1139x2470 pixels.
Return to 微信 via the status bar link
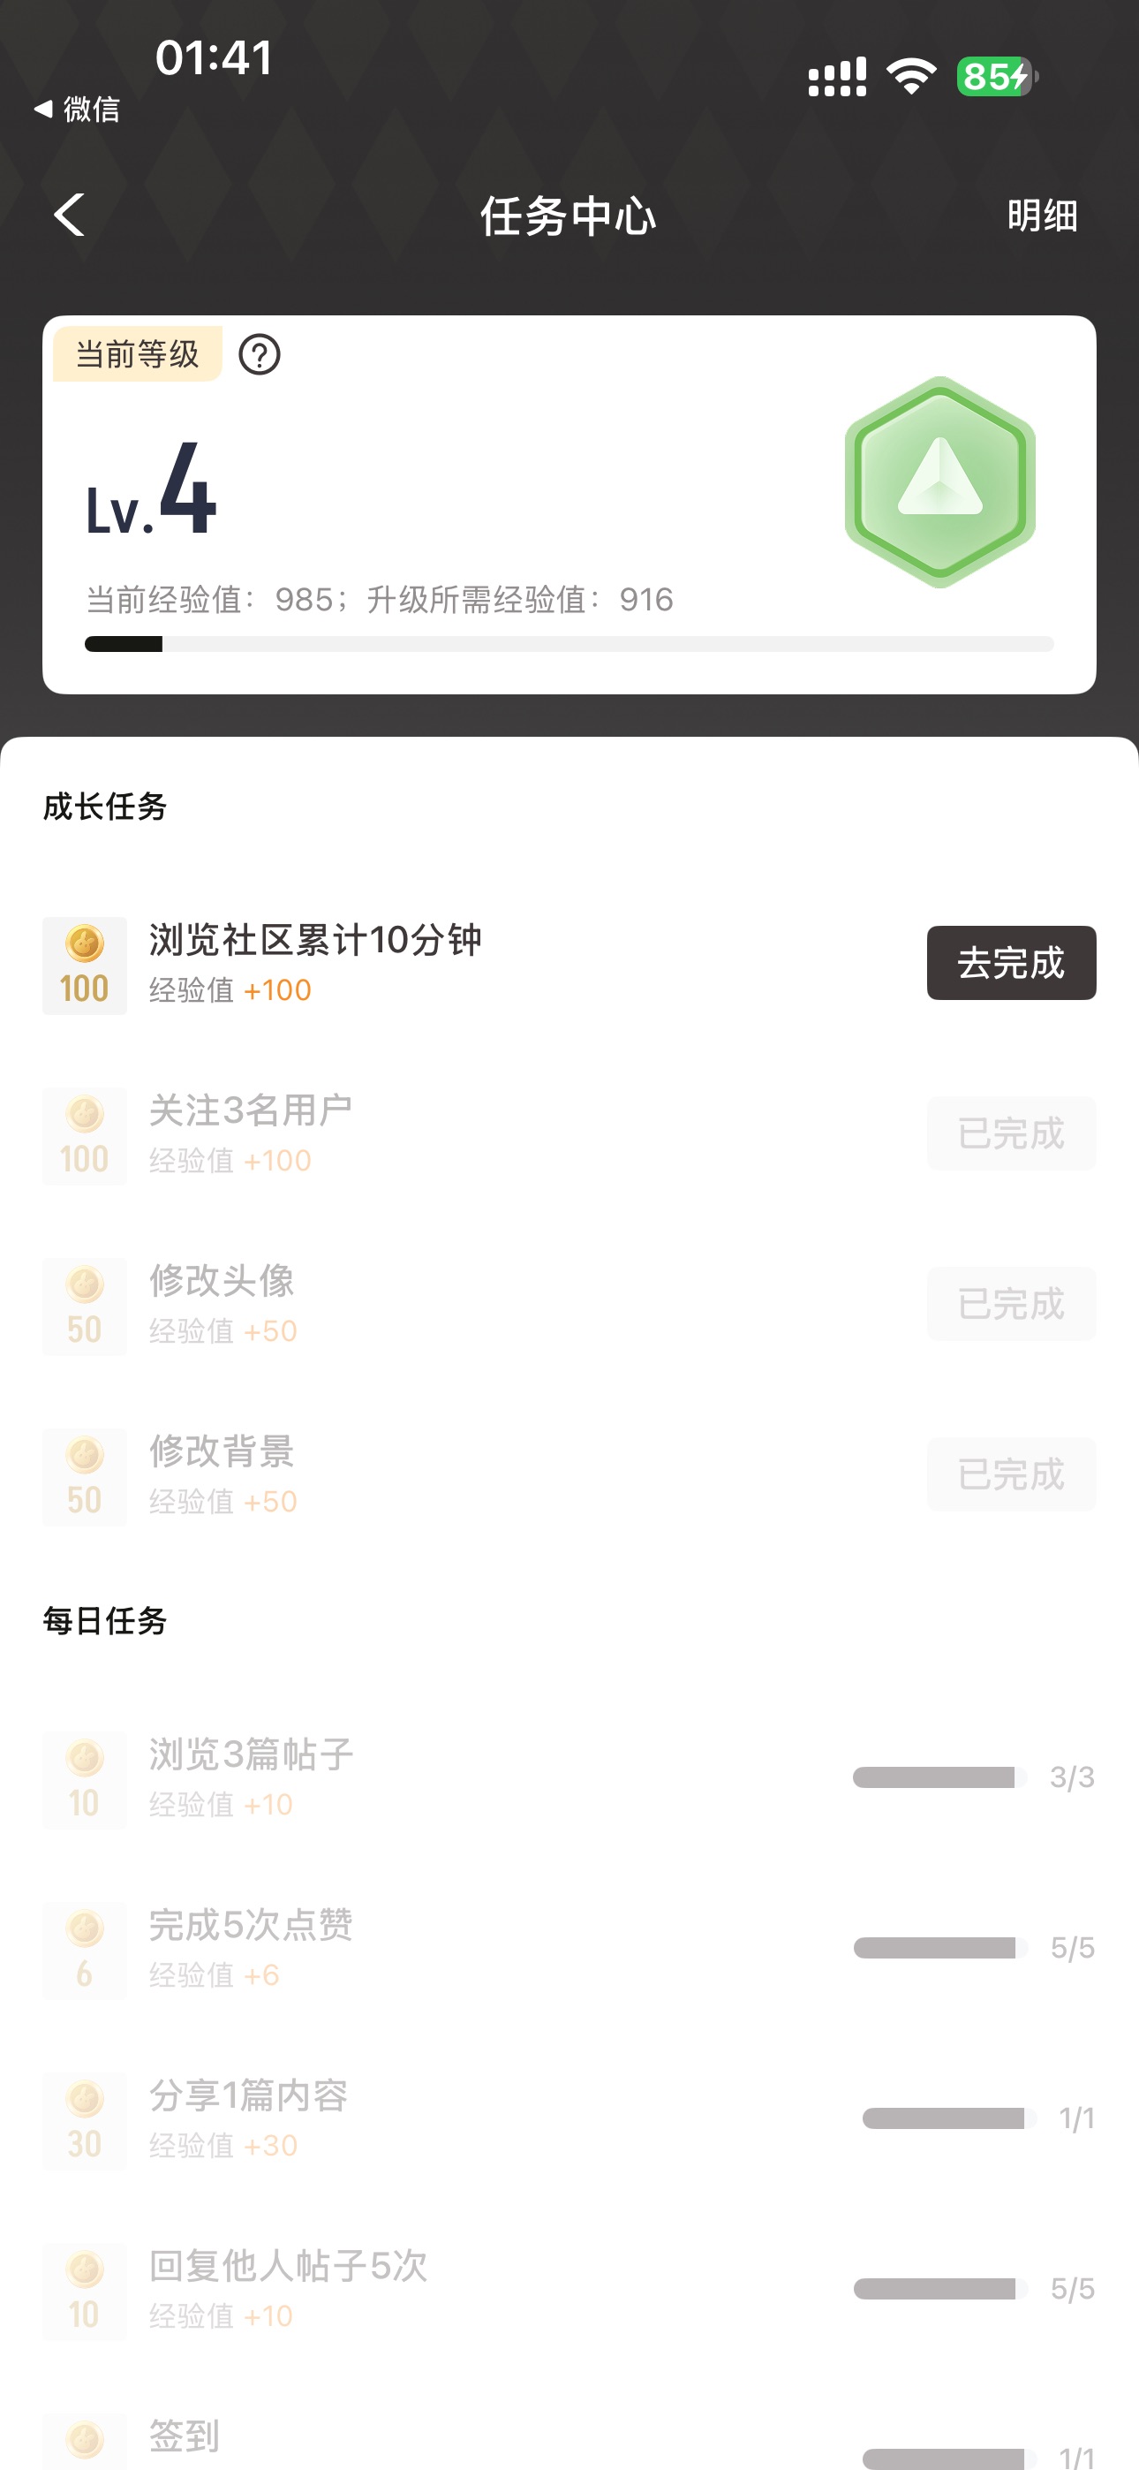click(79, 110)
